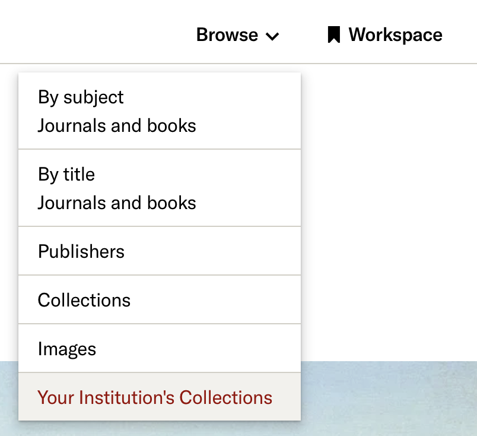Screen dimensions: 477x436
Task: Click the highlighted gray row in the dropdown
Action: (160, 397)
